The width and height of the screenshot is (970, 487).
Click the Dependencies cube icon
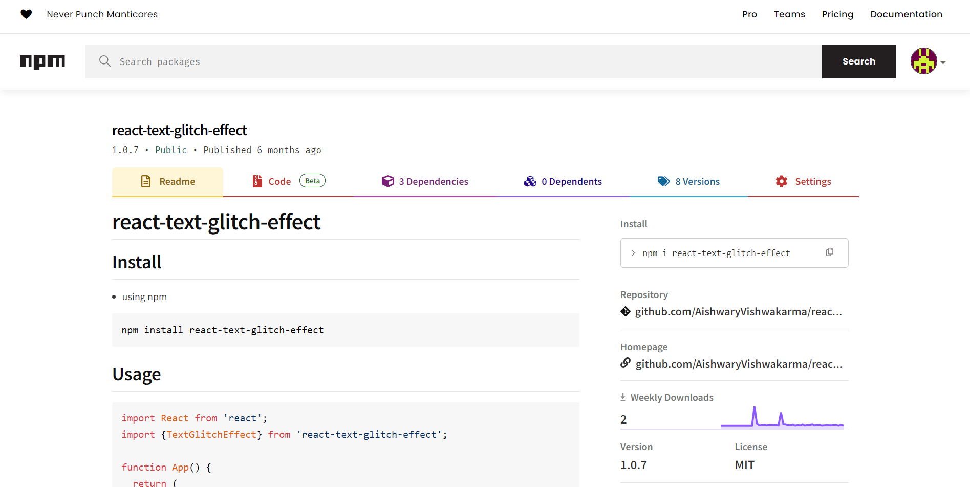387,181
